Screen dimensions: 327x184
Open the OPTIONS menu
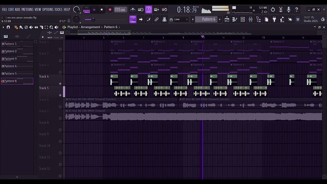[48, 9]
